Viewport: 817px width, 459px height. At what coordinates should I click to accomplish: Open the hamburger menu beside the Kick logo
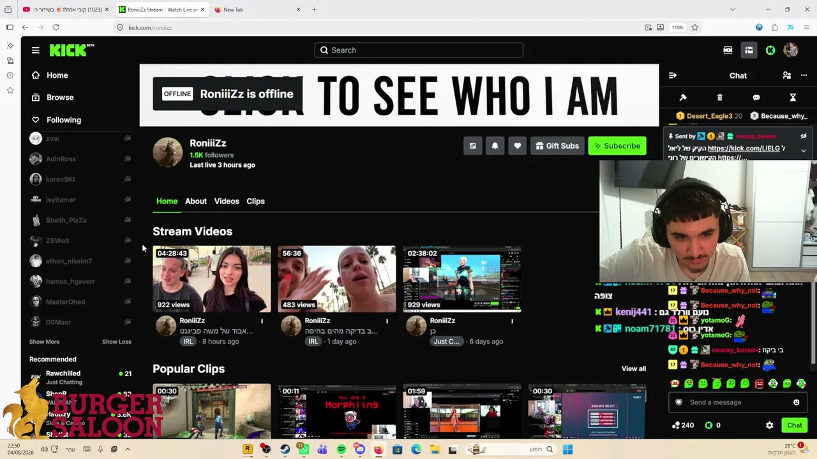(x=36, y=50)
